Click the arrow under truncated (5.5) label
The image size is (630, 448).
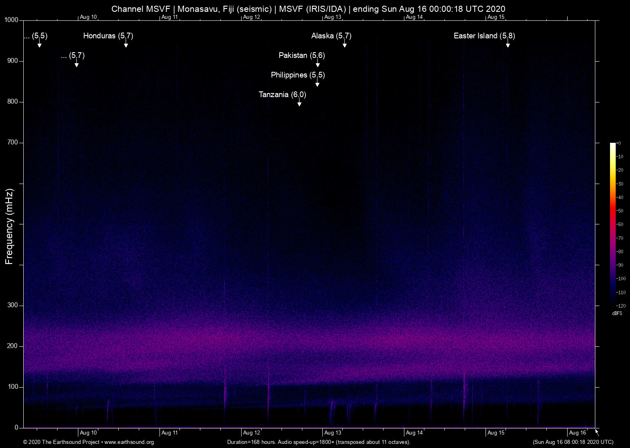point(40,44)
